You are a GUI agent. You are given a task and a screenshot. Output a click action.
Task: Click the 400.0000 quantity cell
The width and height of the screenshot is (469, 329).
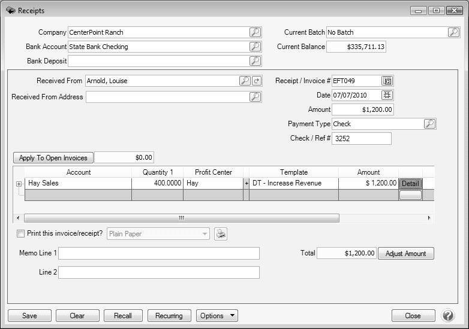(x=157, y=183)
